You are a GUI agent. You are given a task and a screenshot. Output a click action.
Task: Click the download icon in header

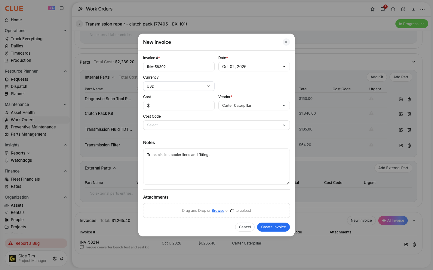point(413,9)
